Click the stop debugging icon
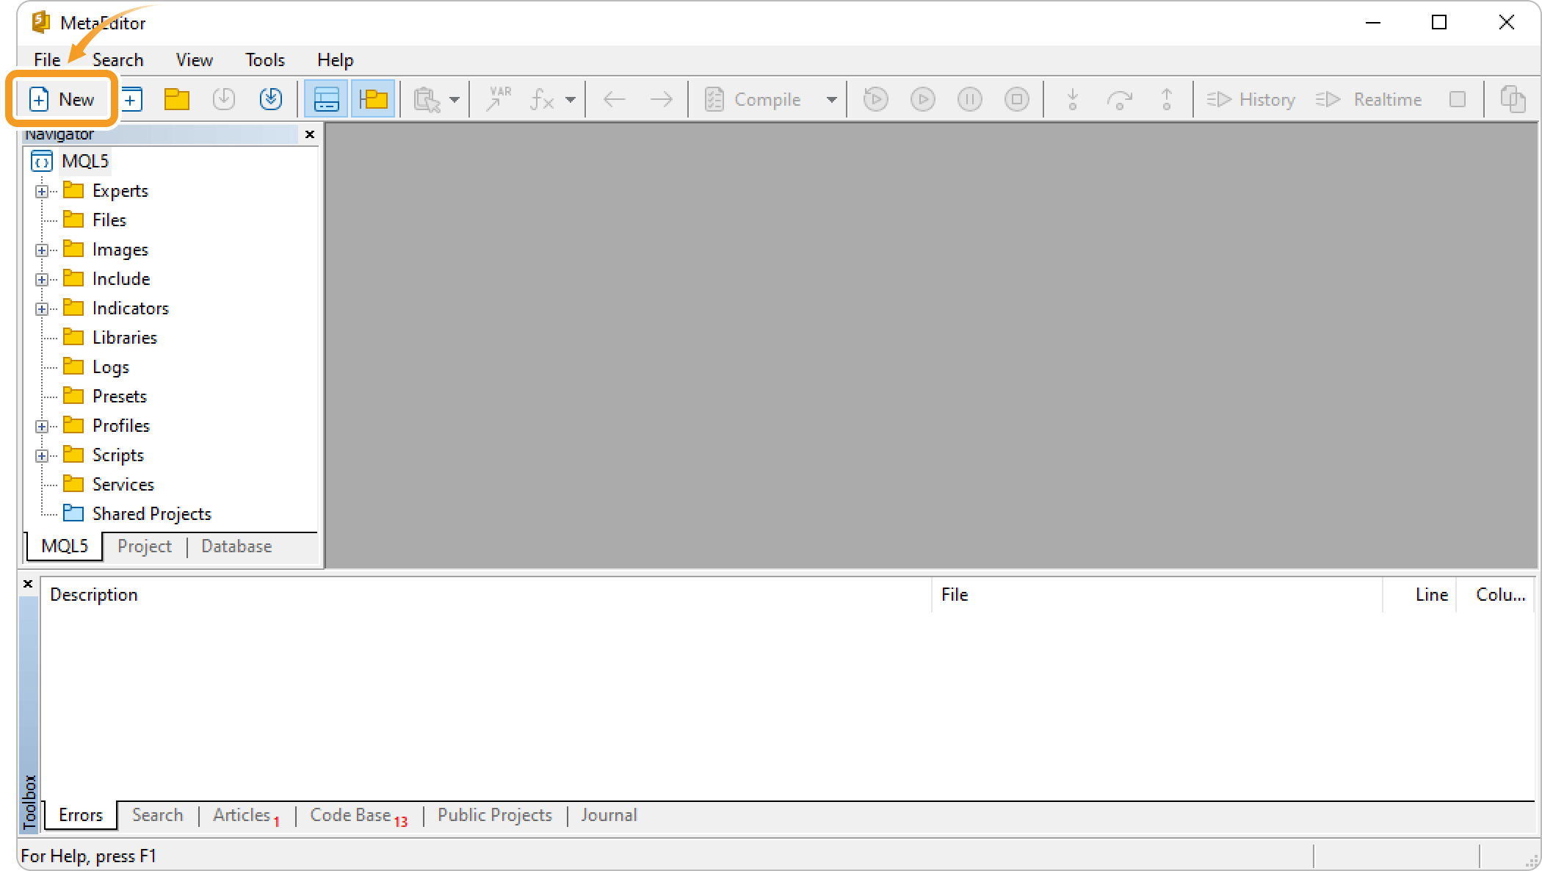 [x=1017, y=99]
